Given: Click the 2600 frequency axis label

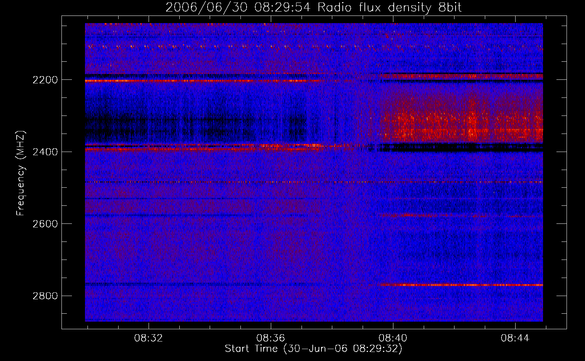Looking at the screenshot, I should pos(45,224).
